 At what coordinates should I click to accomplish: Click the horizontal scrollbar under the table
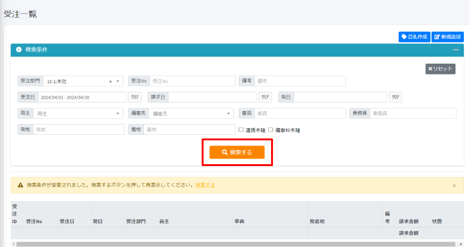tap(234, 244)
